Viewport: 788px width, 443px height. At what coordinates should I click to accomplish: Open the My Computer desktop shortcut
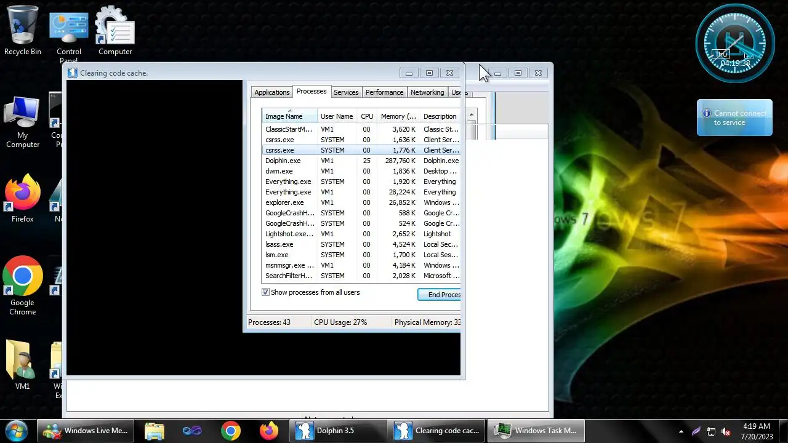coord(23,122)
